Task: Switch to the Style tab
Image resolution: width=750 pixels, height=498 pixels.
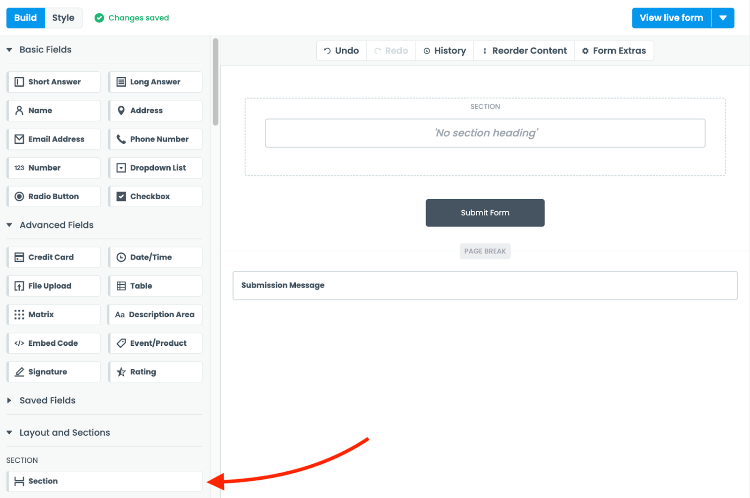Action: (63, 18)
